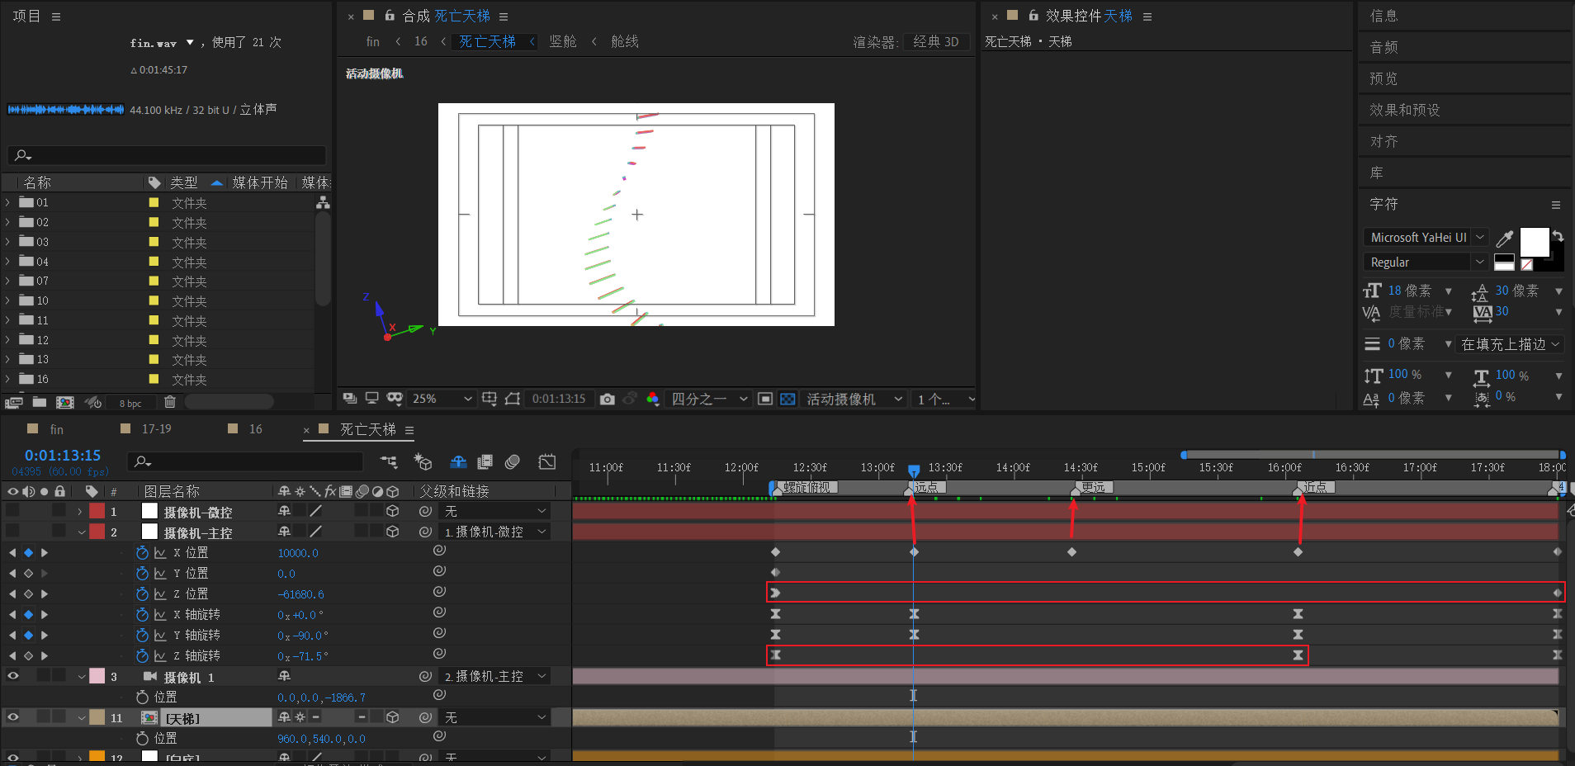Image resolution: width=1575 pixels, height=766 pixels.
Task: Toggle frame blending enable icon in timeline
Action: [x=485, y=462]
